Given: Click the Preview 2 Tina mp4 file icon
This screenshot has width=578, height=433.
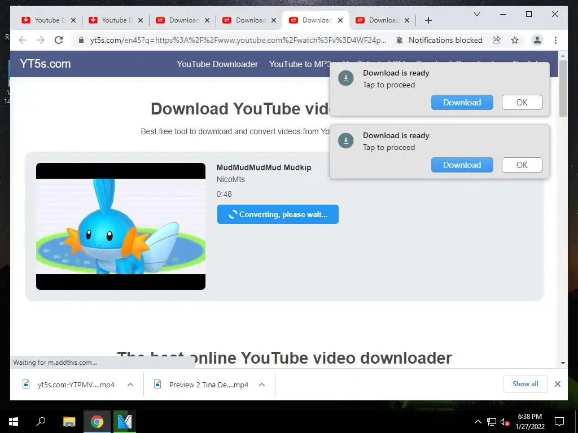Looking at the screenshot, I should click(x=157, y=385).
